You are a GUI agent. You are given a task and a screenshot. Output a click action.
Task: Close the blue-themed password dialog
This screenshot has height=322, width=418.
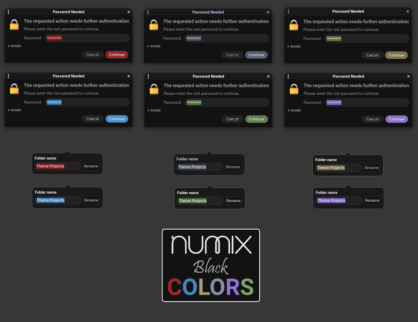(129, 76)
